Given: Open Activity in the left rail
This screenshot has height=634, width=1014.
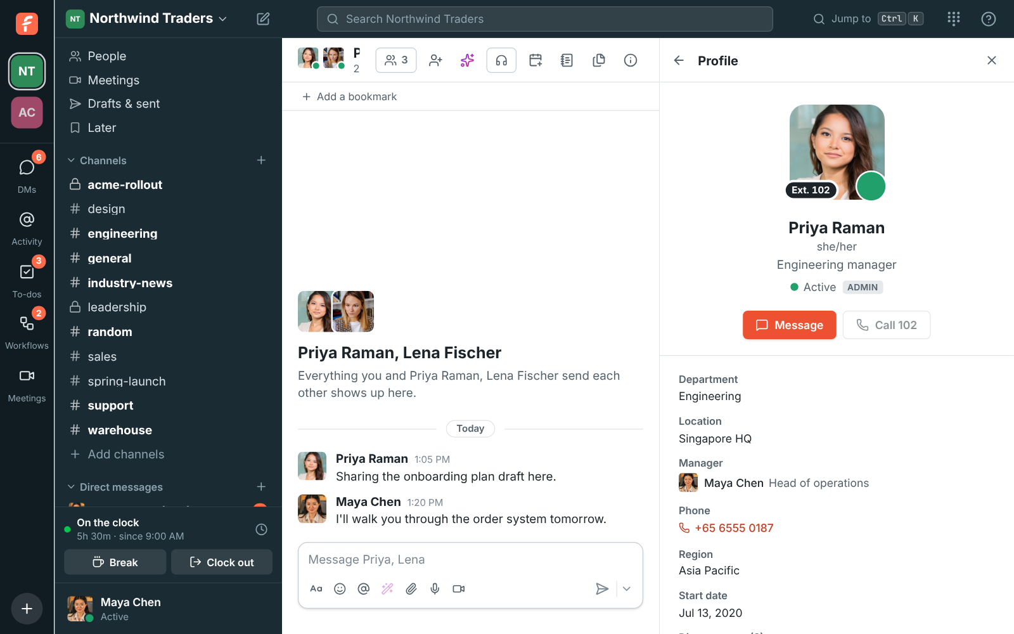Looking at the screenshot, I should tap(27, 228).
